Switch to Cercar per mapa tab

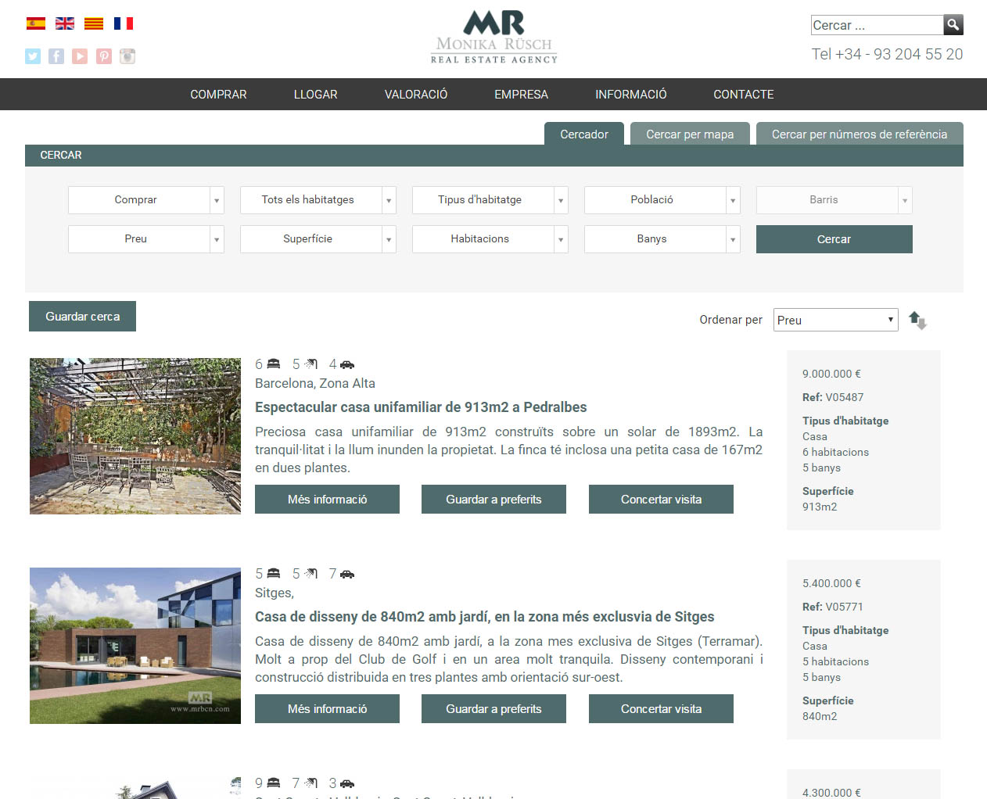690,134
